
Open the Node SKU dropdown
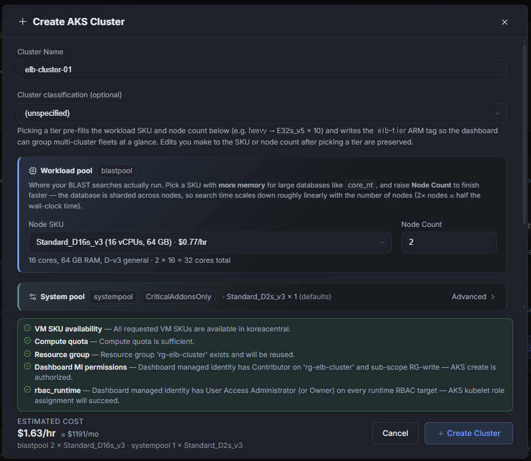pos(210,242)
